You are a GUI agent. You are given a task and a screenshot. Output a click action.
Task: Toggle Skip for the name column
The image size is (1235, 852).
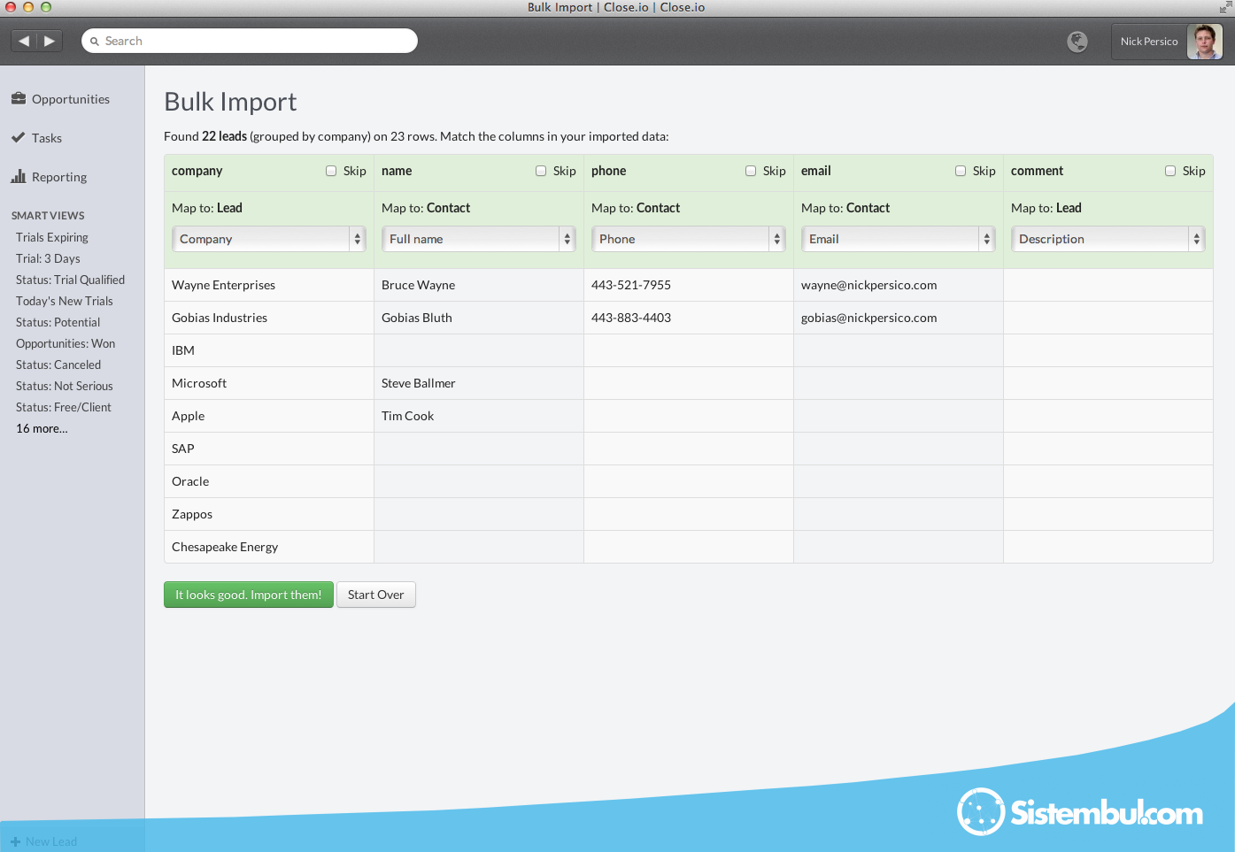pyautogui.click(x=541, y=171)
